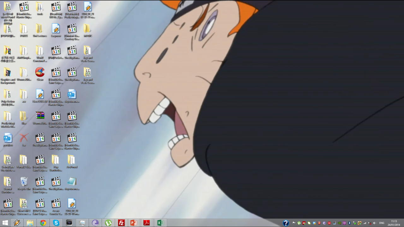The image size is (404, 227).
Task: Select the 'Eternal Sunshine' folder
Action: pyautogui.click(x=8, y=185)
